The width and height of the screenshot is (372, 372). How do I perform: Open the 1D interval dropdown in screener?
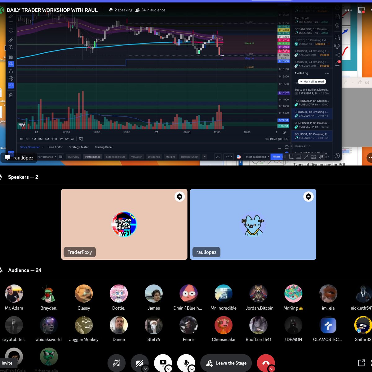(229, 157)
